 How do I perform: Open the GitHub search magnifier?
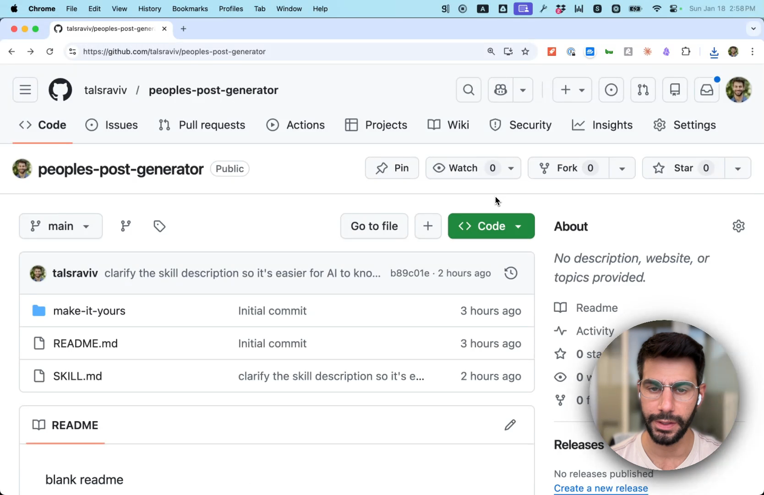click(469, 90)
